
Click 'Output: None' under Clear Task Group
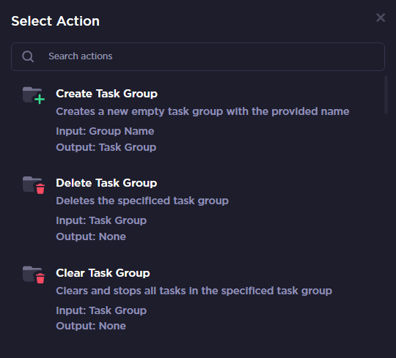click(x=91, y=326)
